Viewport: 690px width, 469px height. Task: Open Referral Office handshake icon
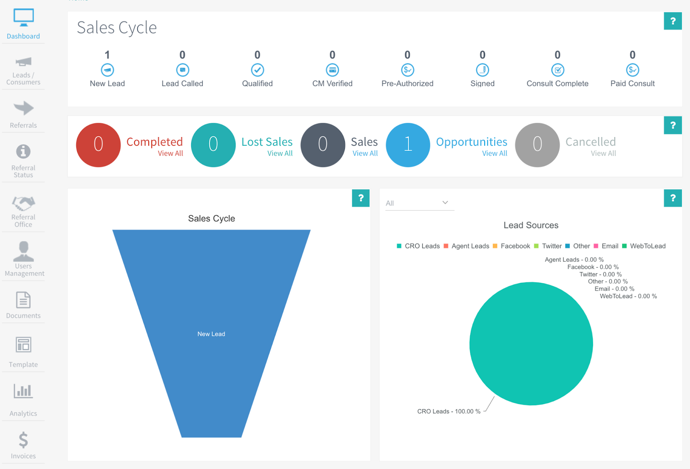pyautogui.click(x=23, y=203)
